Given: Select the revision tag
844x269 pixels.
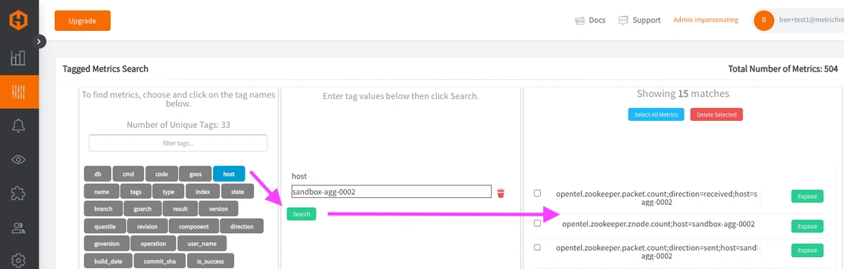Looking at the screenshot, I should pos(147,226).
